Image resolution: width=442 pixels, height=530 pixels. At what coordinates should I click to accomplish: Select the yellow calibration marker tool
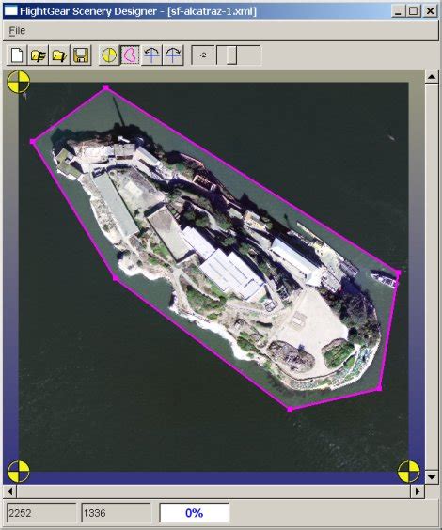(109, 55)
